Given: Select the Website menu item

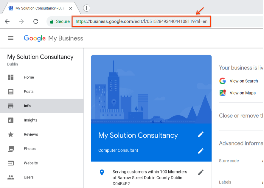Looking at the screenshot, I should [31, 163].
